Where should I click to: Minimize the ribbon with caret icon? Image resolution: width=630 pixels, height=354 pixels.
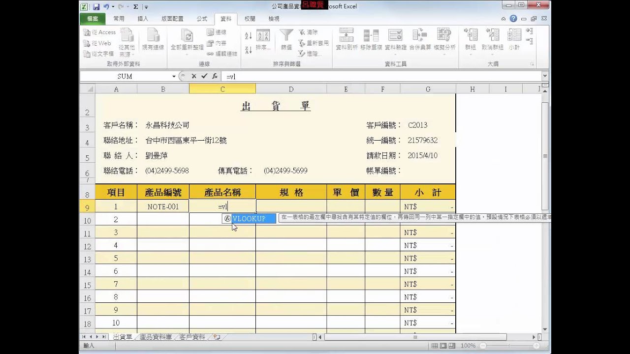[504, 19]
